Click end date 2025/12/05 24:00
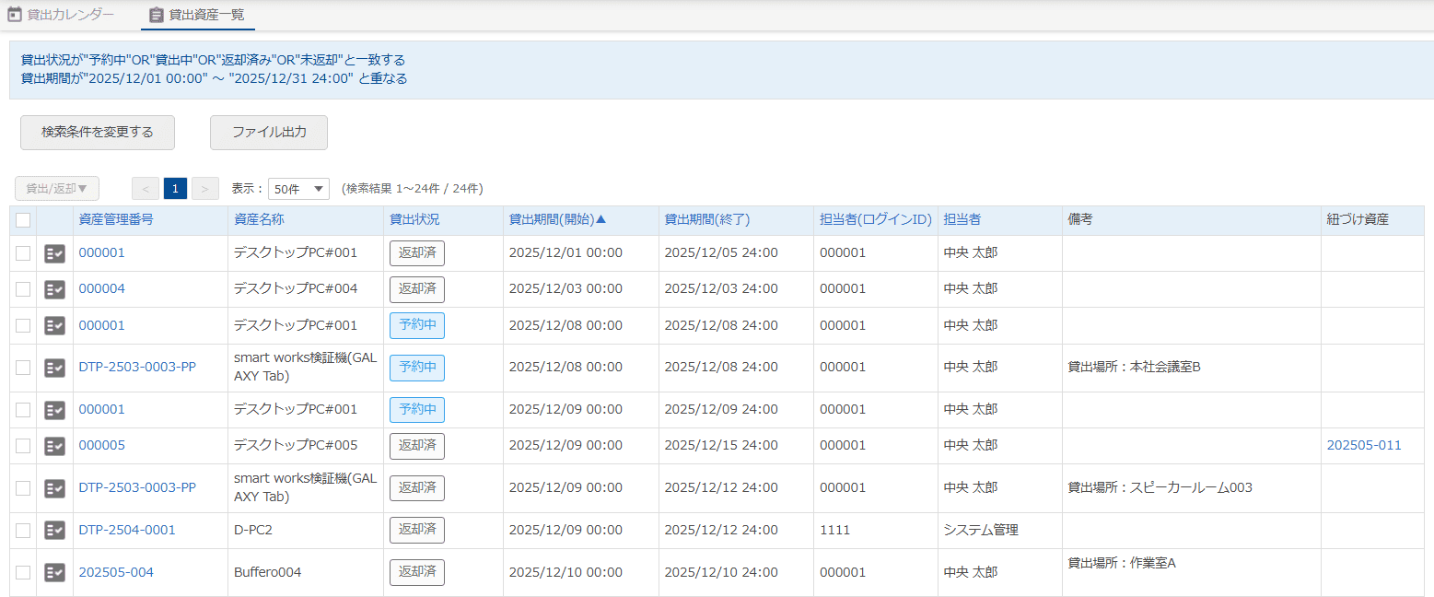 point(721,253)
